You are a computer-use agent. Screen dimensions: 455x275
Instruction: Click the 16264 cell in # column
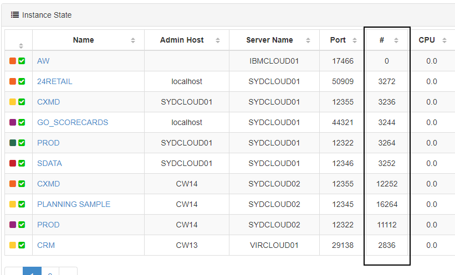(387, 204)
